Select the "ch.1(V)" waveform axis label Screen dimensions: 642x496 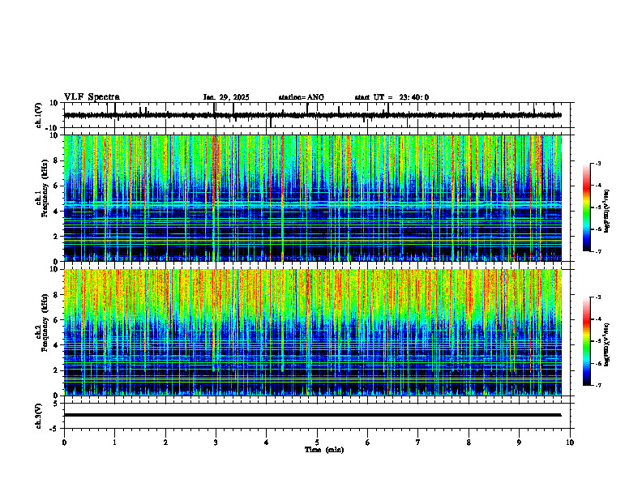[x=38, y=115]
